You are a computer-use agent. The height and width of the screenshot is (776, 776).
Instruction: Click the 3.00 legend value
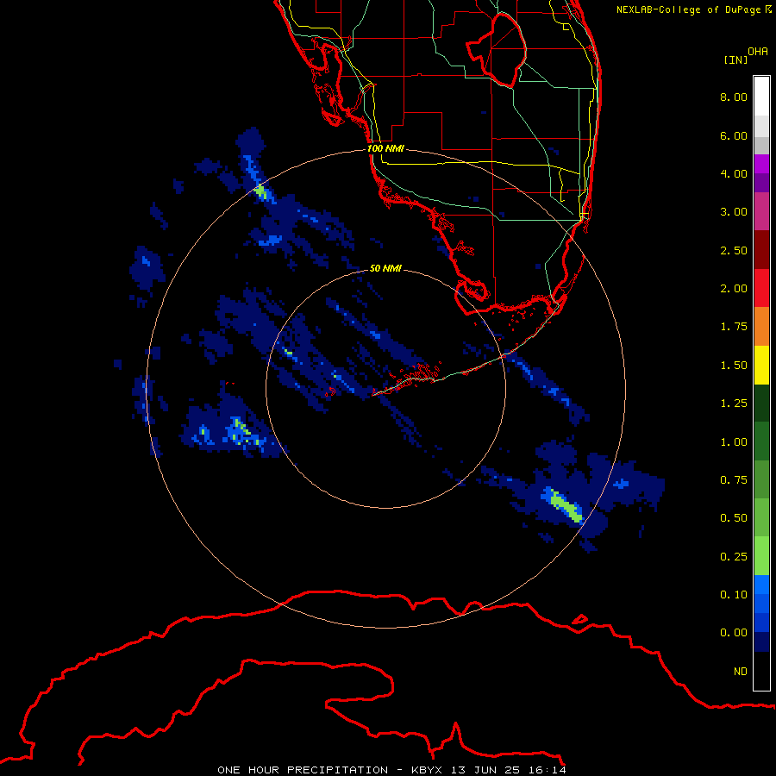(734, 211)
